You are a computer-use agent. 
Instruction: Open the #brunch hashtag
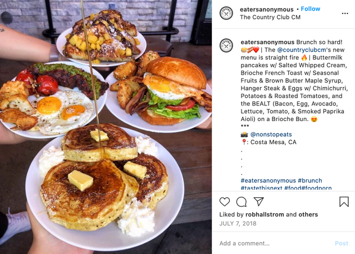click(310, 181)
